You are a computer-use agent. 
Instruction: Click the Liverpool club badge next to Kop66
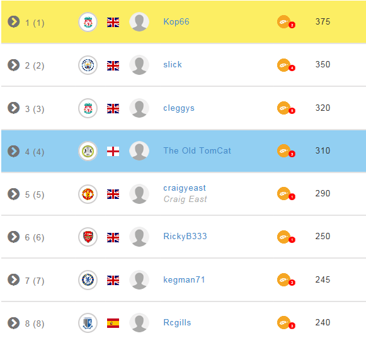88,22
